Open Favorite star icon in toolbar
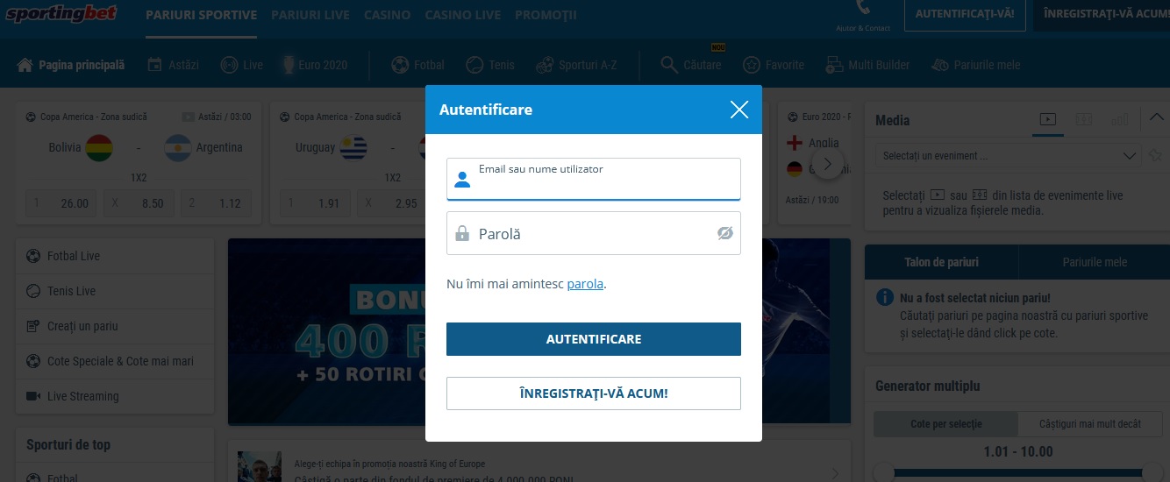The width and height of the screenshot is (1170, 482). coord(752,65)
